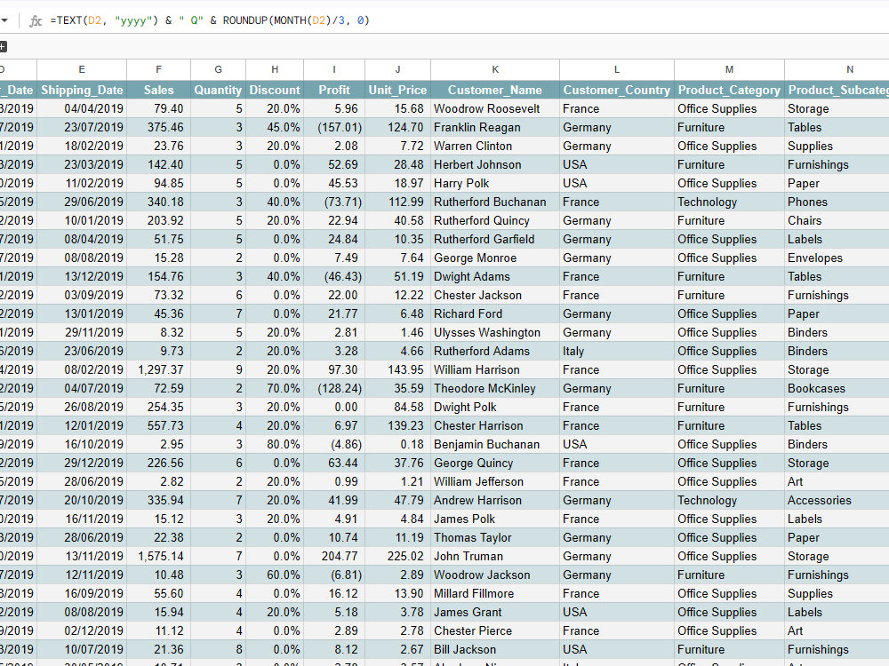889x666 pixels.
Task: Select column N header
Action: [837, 69]
